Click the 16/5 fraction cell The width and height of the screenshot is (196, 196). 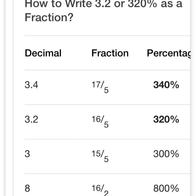(x=100, y=122)
